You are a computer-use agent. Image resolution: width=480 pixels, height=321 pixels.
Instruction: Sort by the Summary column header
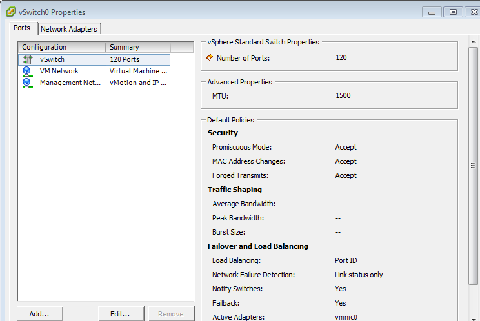[138, 47]
